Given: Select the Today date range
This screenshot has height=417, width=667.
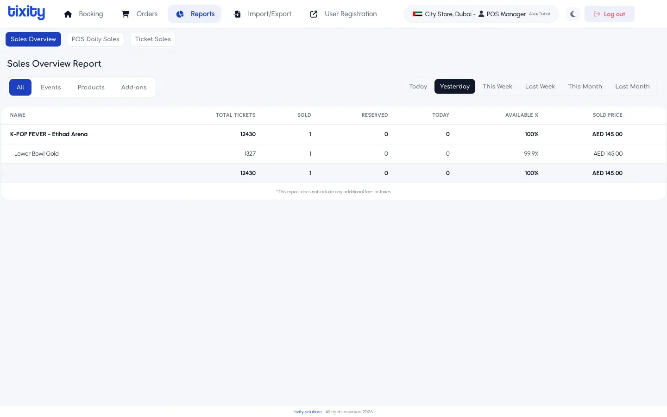Looking at the screenshot, I should [418, 86].
